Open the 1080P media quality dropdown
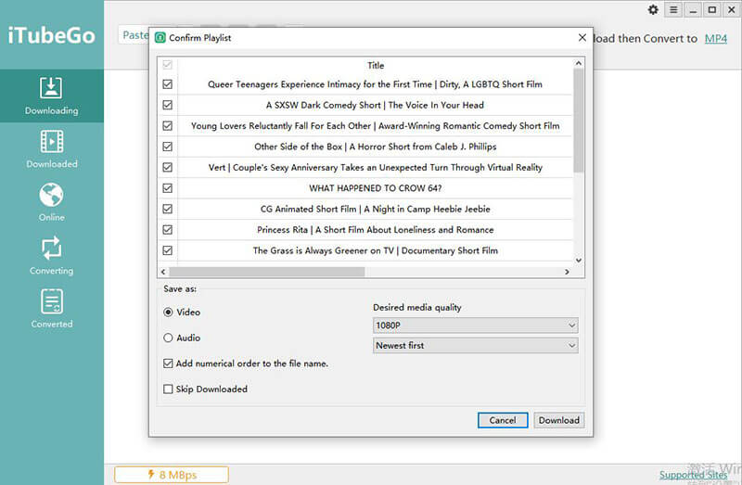742x485 pixels. [476, 325]
